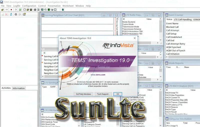
Task: Select the Call Attempt Retry row
Action: 176,44
